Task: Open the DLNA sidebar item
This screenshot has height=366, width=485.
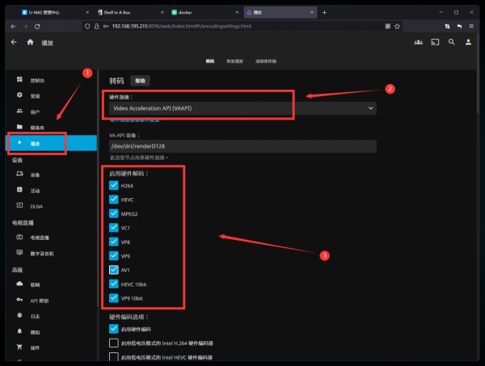Action: click(x=36, y=206)
